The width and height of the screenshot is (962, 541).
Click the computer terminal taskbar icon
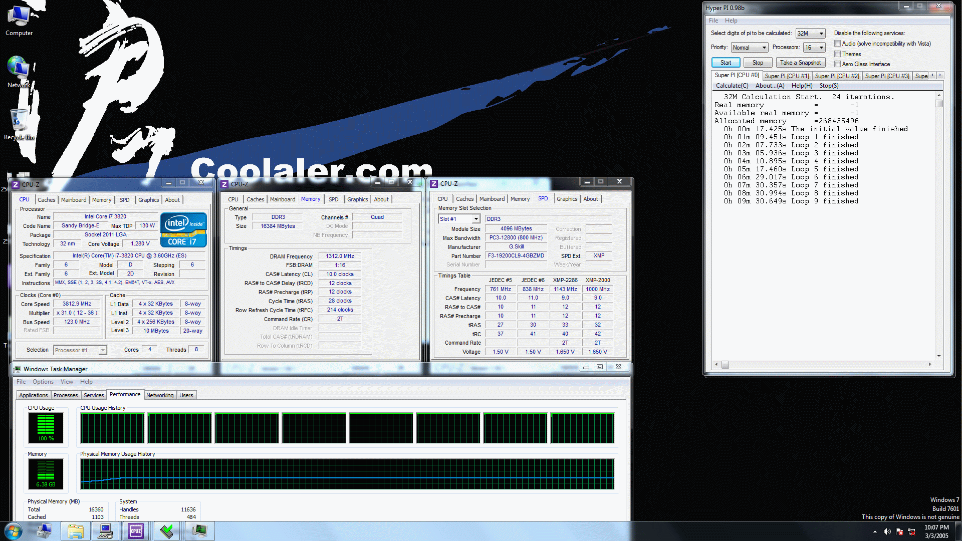click(x=106, y=531)
